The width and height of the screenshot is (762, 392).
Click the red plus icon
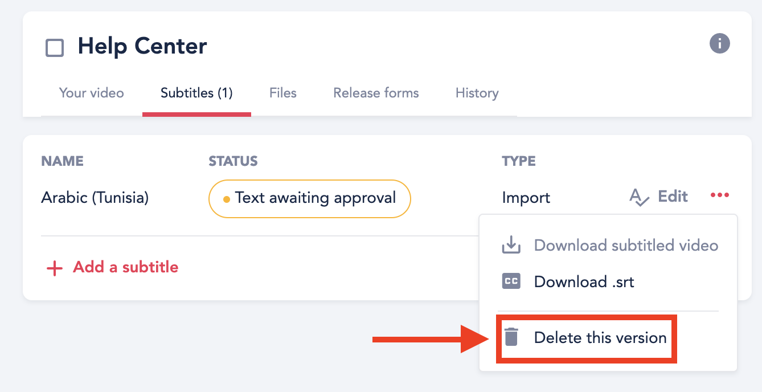pyautogui.click(x=54, y=268)
